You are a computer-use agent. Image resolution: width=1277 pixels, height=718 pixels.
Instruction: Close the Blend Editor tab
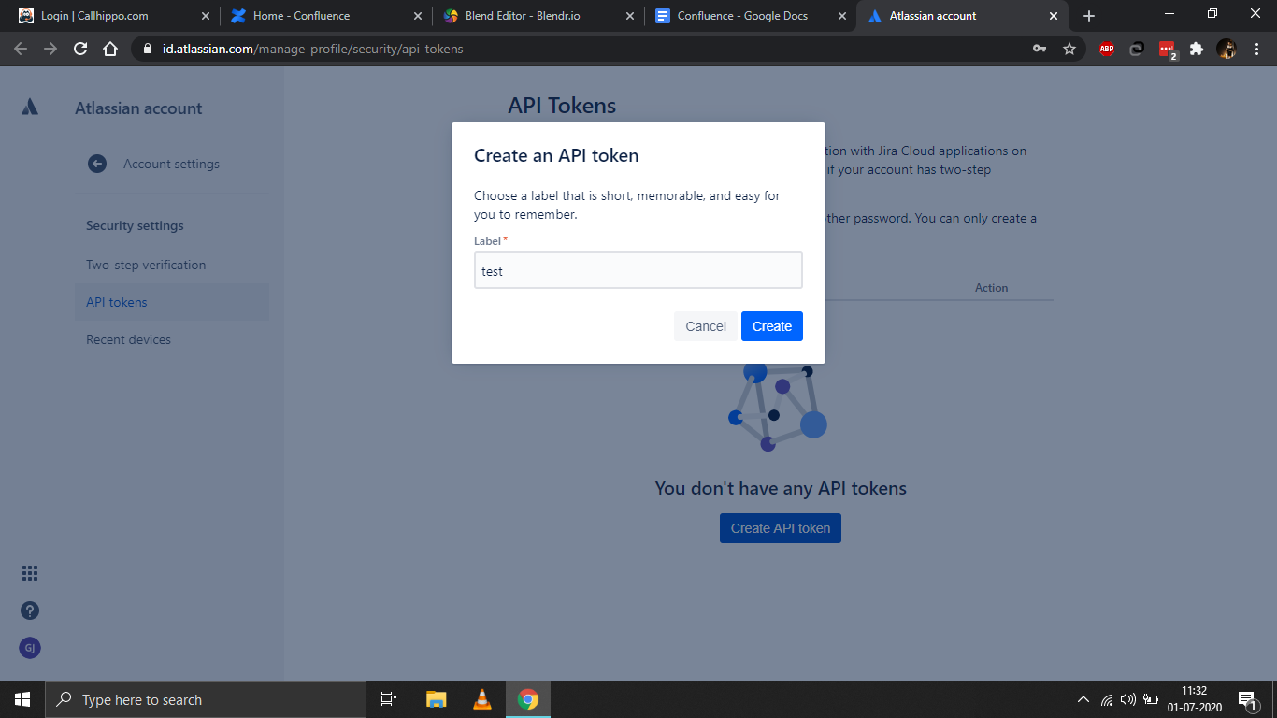[630, 16]
